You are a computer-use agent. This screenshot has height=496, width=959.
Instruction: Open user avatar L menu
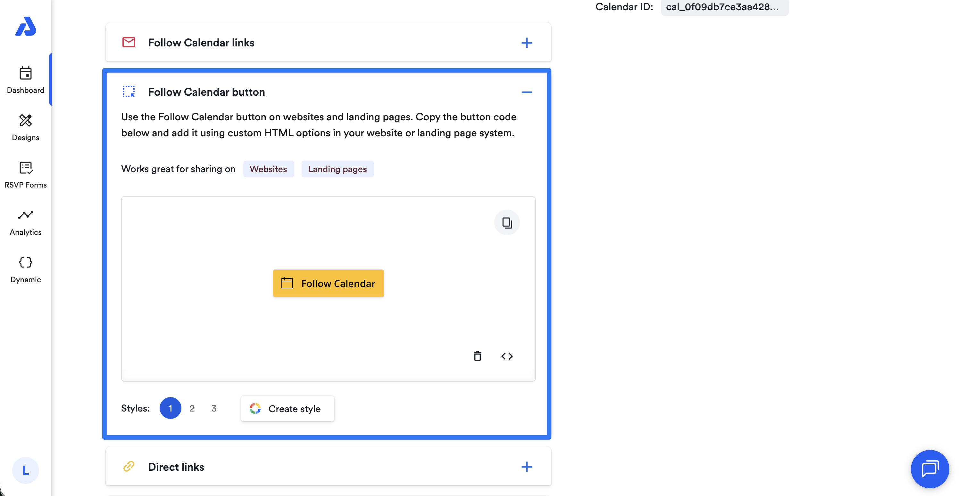pos(25,470)
